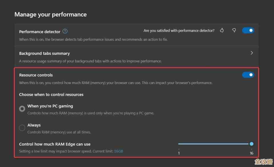
Task: Click the "Always" option label text
Action: tap(34, 125)
